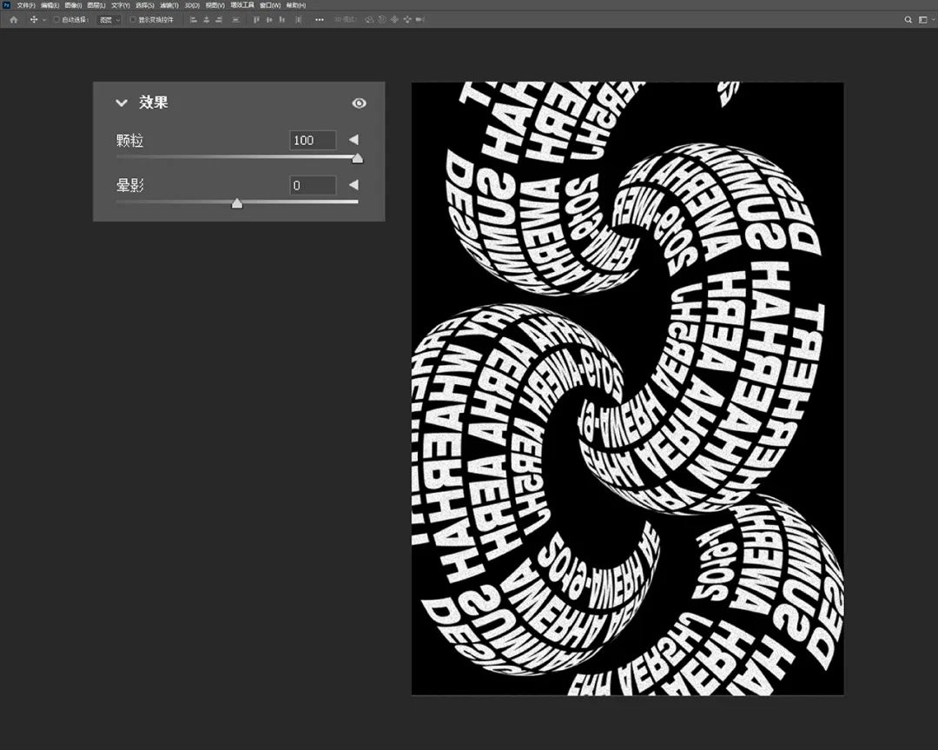Click the triangle arrow beside 晕影 value

pos(353,185)
